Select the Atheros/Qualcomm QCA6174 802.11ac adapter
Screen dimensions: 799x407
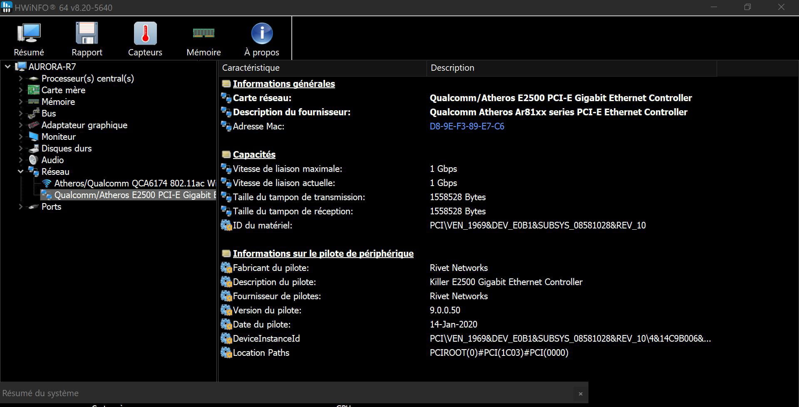point(135,183)
